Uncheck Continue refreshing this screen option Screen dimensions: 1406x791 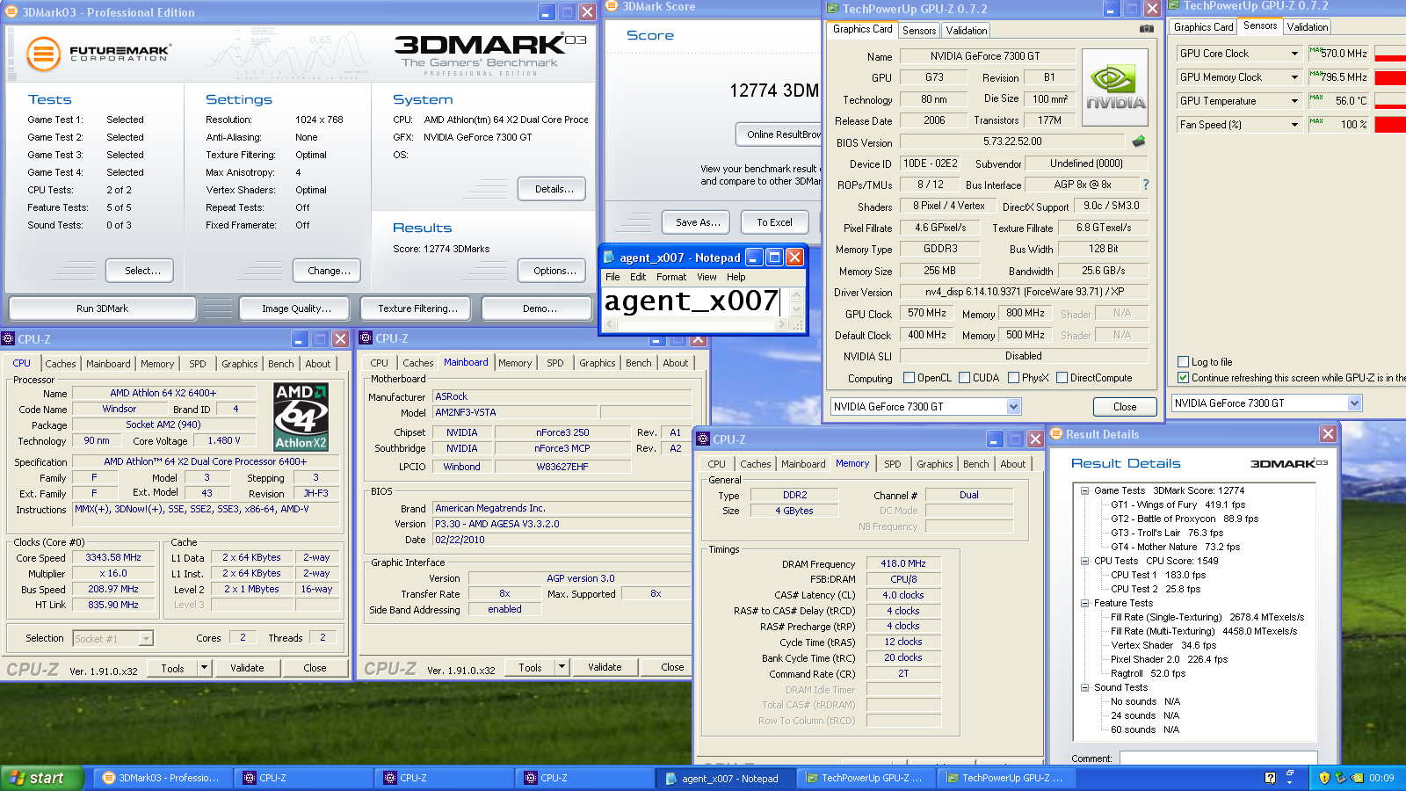coord(1184,378)
